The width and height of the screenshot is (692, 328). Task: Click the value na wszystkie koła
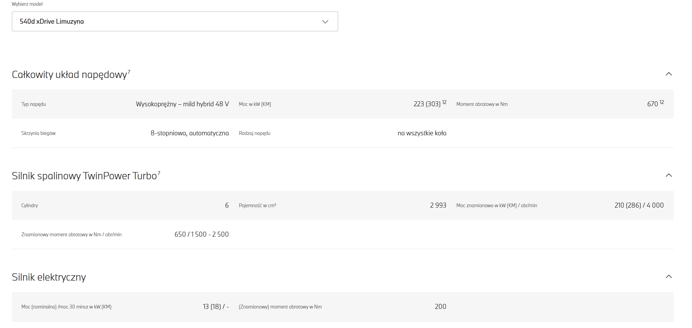[x=422, y=133]
